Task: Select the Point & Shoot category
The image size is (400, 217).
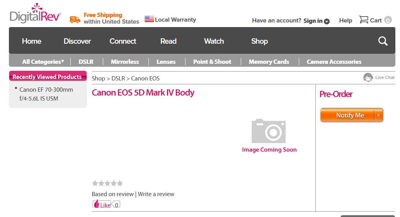Action: (x=212, y=62)
